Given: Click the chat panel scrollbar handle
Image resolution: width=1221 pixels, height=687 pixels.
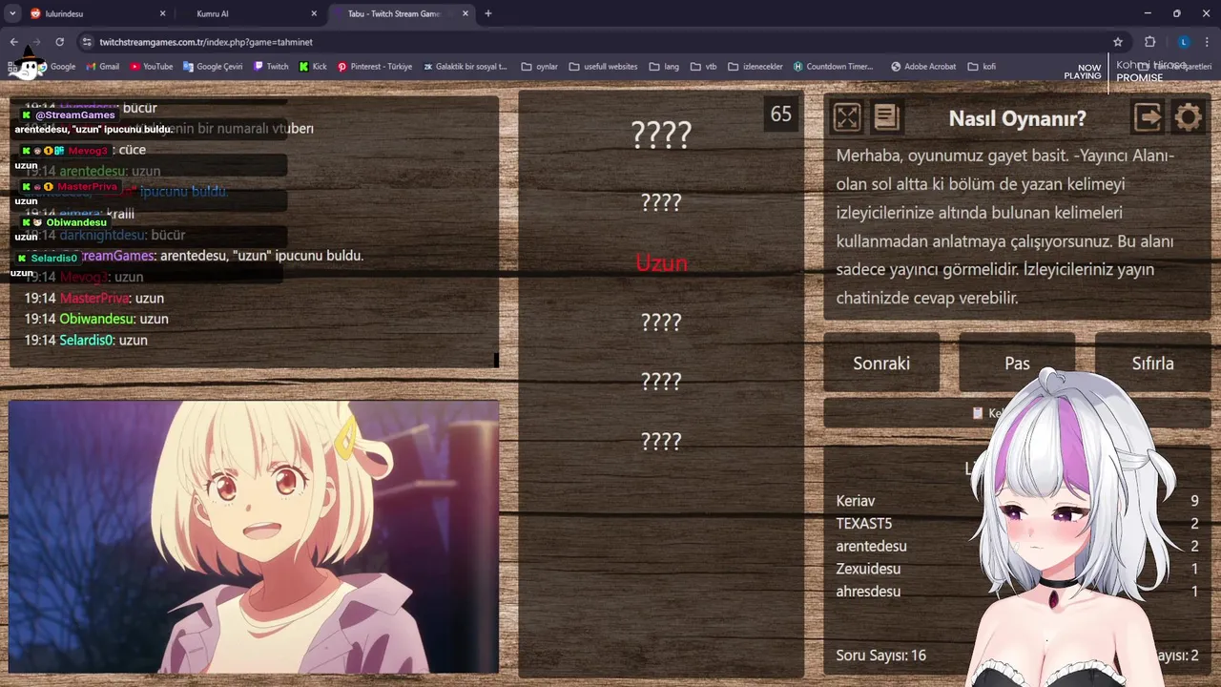Looking at the screenshot, I should [496, 360].
